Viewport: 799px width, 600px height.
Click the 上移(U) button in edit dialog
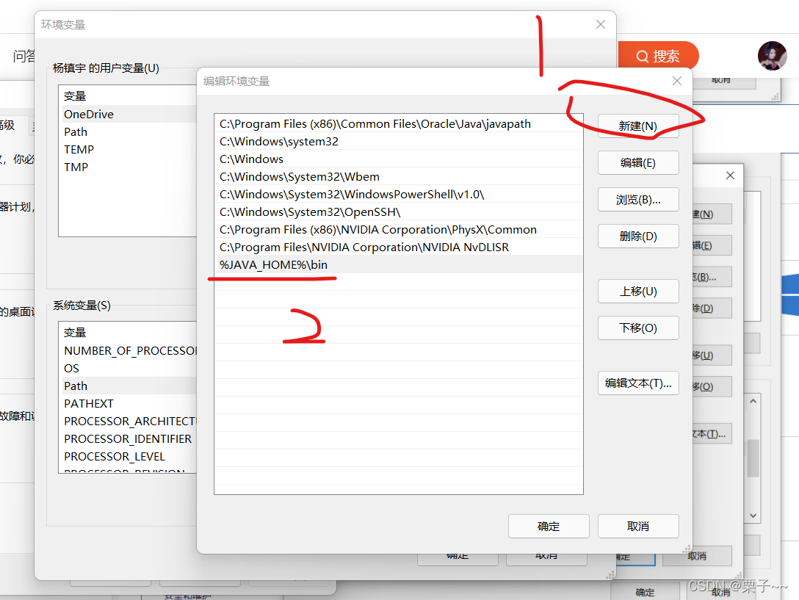pyautogui.click(x=638, y=291)
